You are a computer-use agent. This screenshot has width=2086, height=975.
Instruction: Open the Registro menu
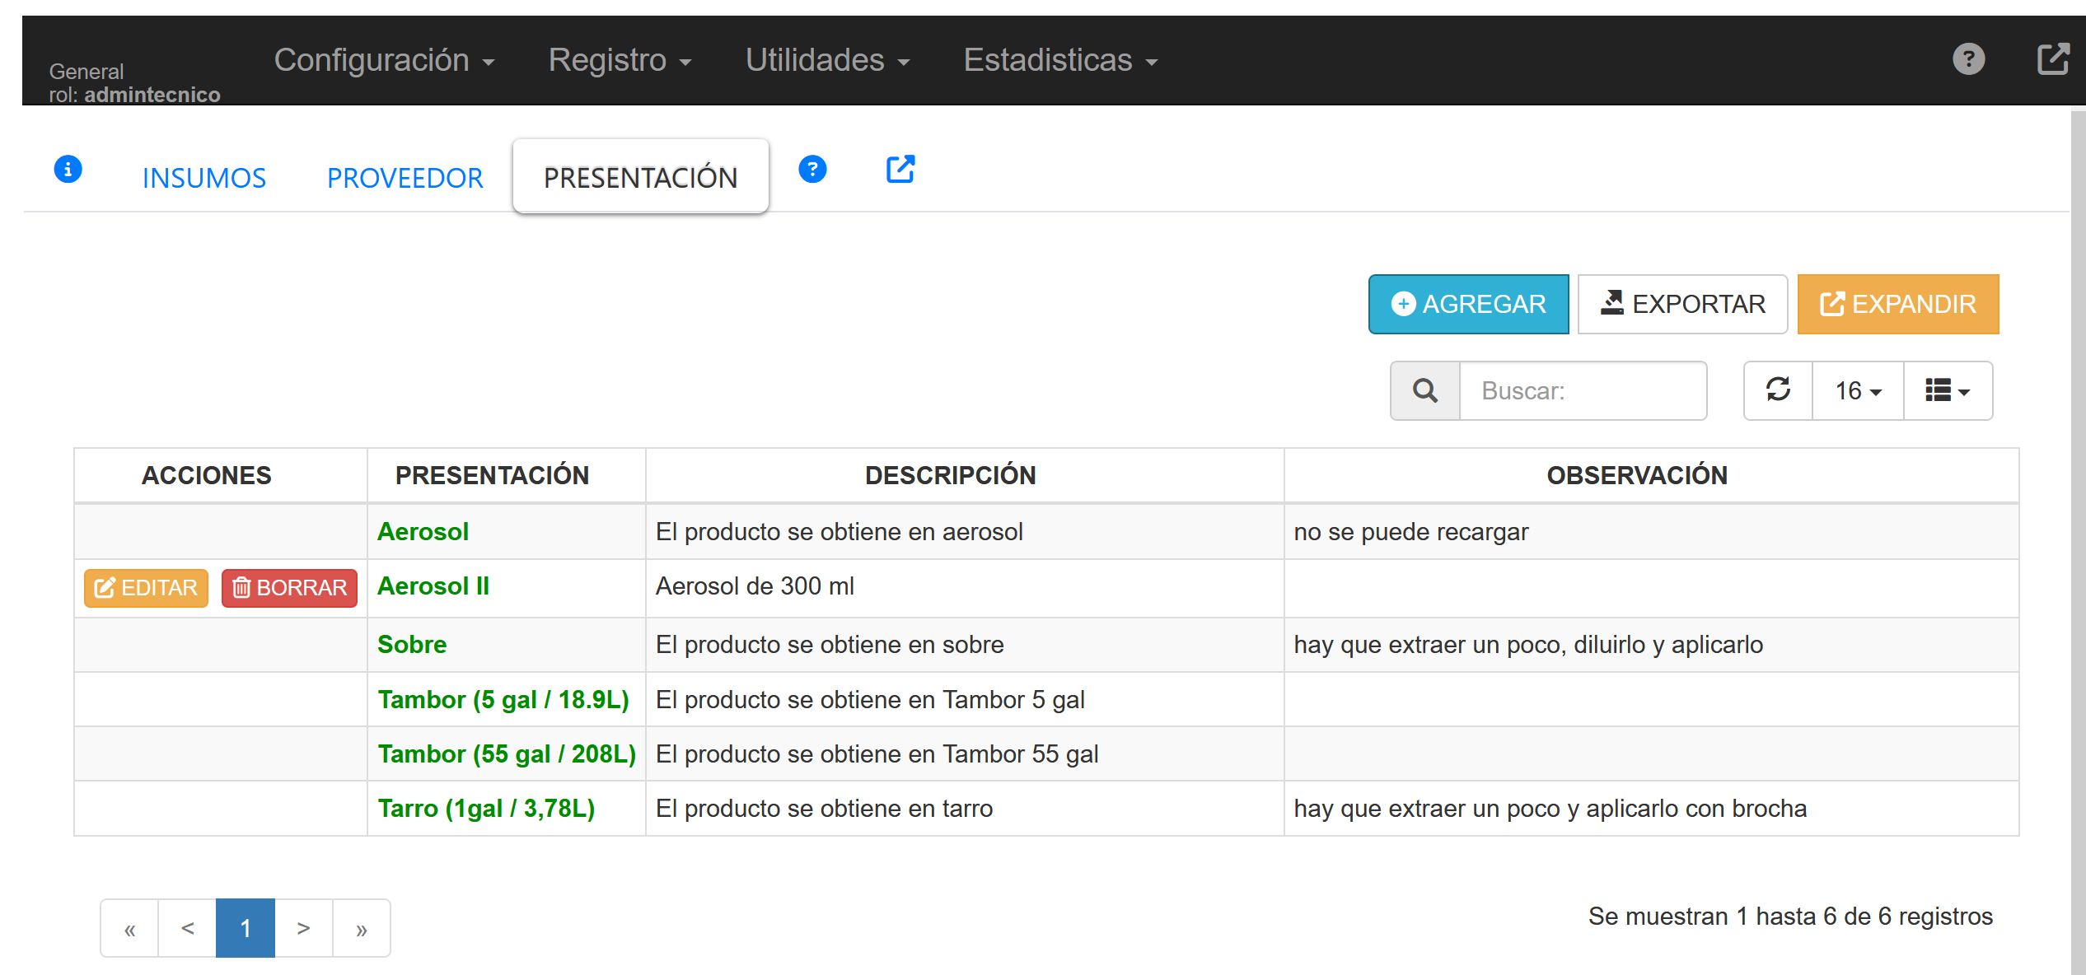[620, 60]
